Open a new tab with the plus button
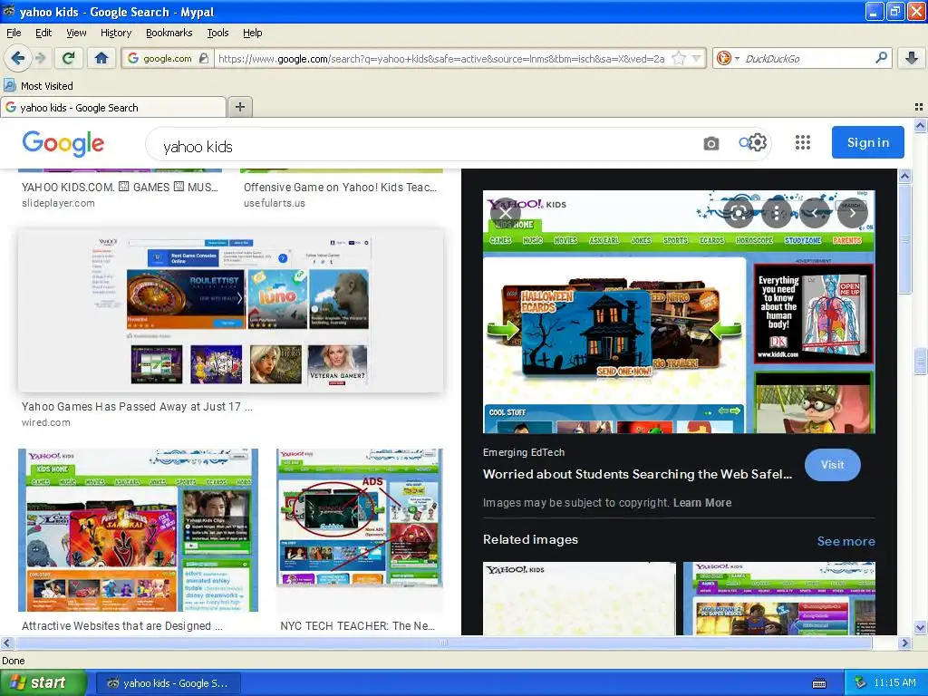 click(x=239, y=107)
